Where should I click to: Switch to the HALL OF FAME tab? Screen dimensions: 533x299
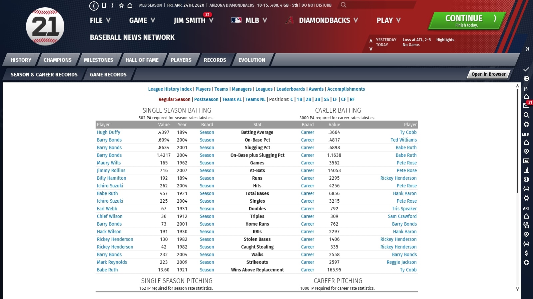click(142, 60)
